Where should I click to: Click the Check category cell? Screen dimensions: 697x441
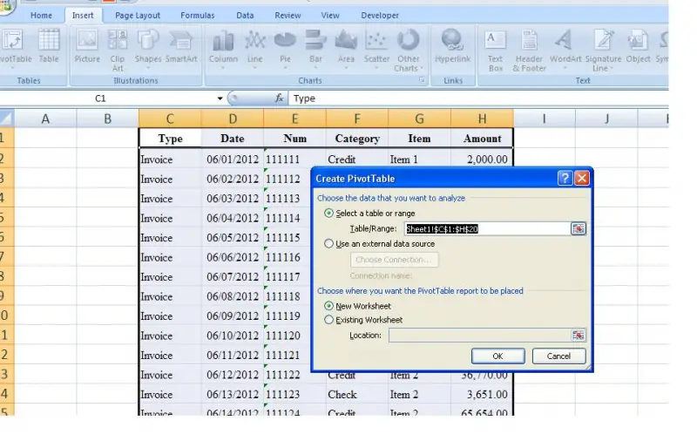[x=357, y=394]
